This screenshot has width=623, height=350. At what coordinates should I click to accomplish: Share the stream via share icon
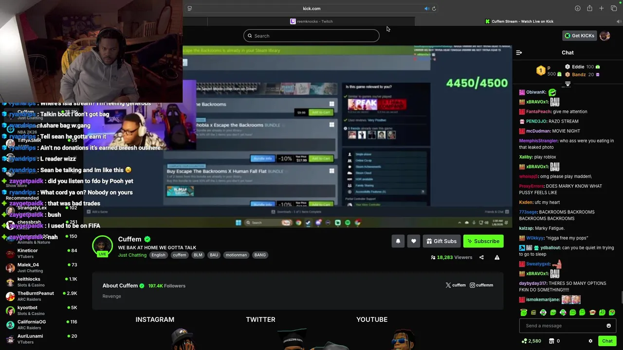481,257
